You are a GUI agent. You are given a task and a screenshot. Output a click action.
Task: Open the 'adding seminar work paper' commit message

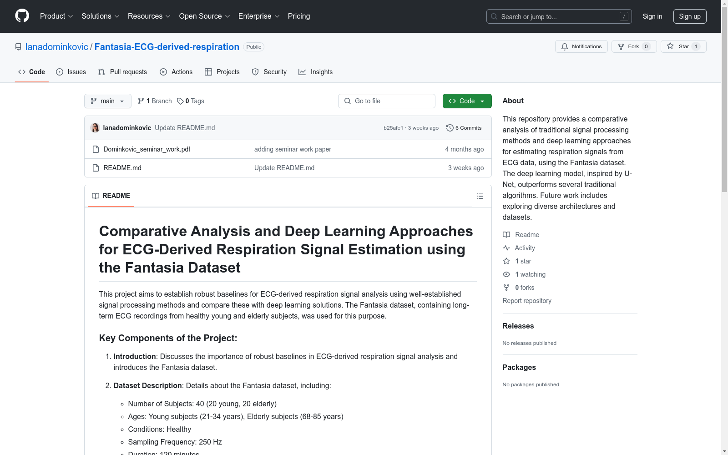(293, 149)
